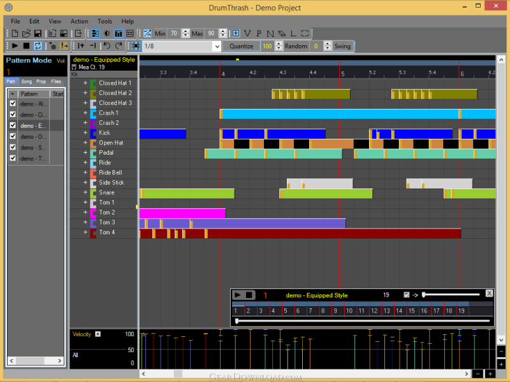The height and width of the screenshot is (382, 510).
Task: Click the table grid view icon
Action: click(x=130, y=34)
